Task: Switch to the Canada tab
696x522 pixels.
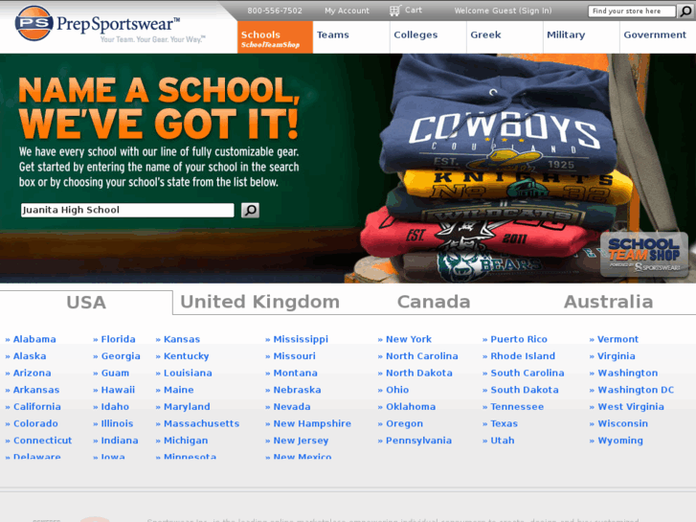Action: point(434,302)
